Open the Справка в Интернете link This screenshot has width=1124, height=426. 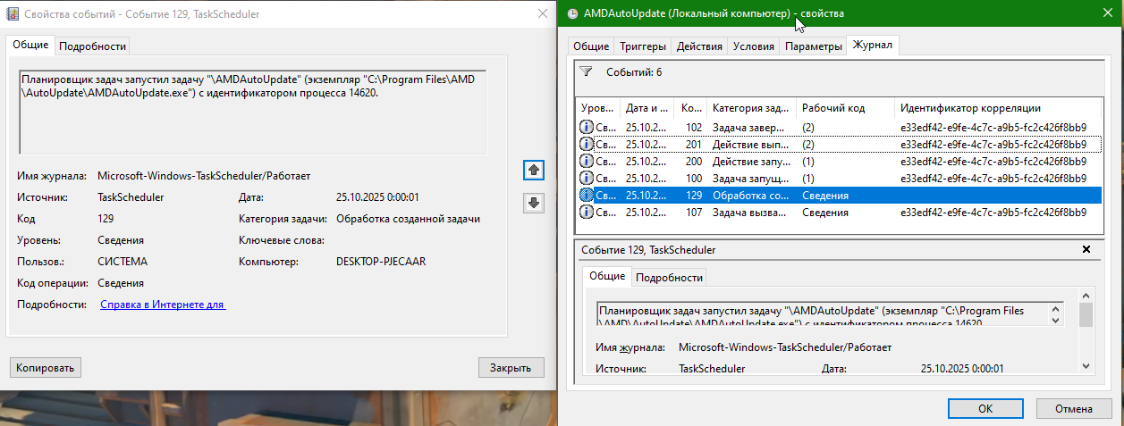163,305
